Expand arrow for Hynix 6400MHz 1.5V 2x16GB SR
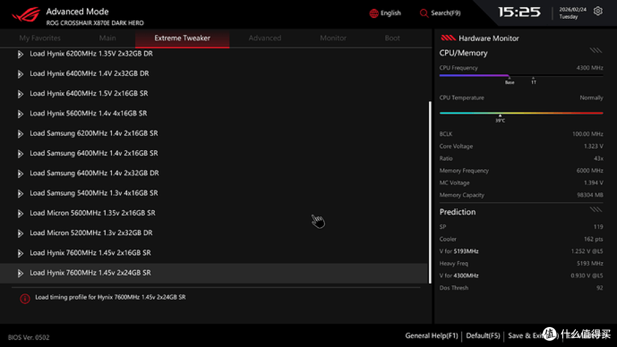Viewport: 617px width, 347px height. point(21,94)
